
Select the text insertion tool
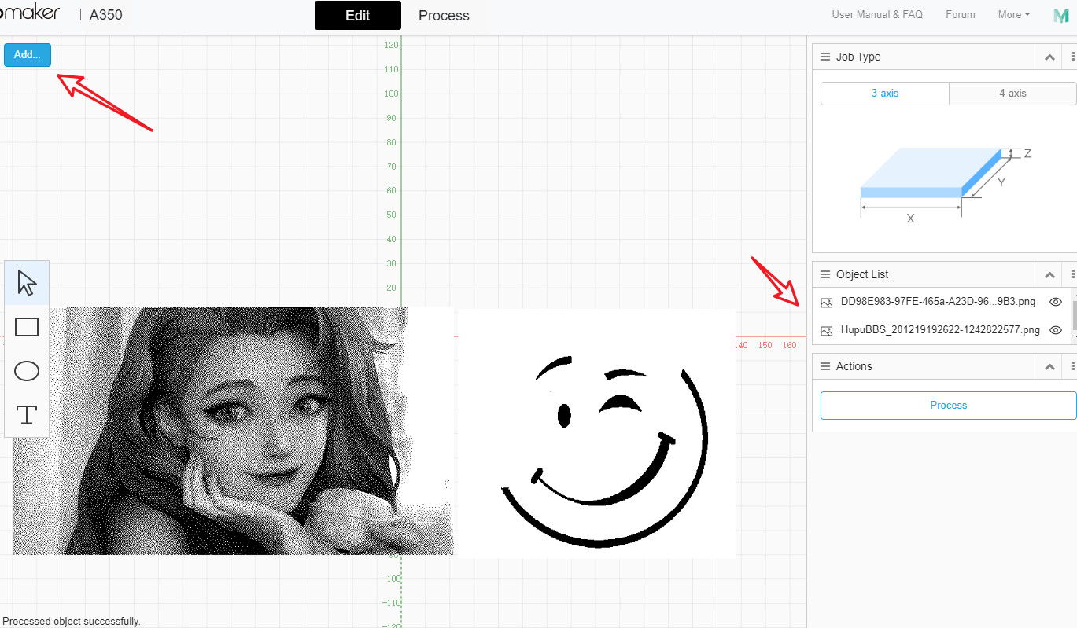tap(26, 415)
